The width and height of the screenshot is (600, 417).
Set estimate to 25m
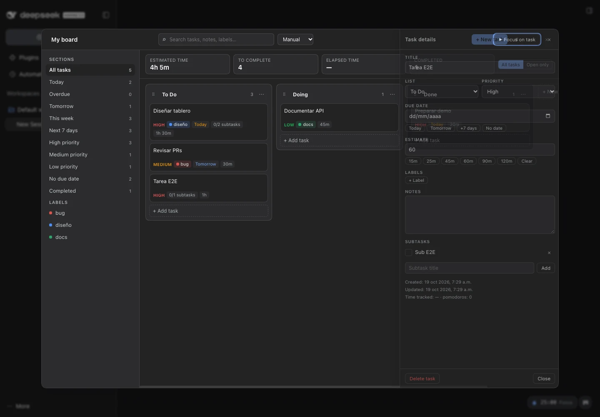click(431, 161)
